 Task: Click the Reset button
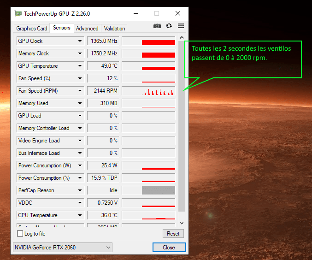click(173, 234)
